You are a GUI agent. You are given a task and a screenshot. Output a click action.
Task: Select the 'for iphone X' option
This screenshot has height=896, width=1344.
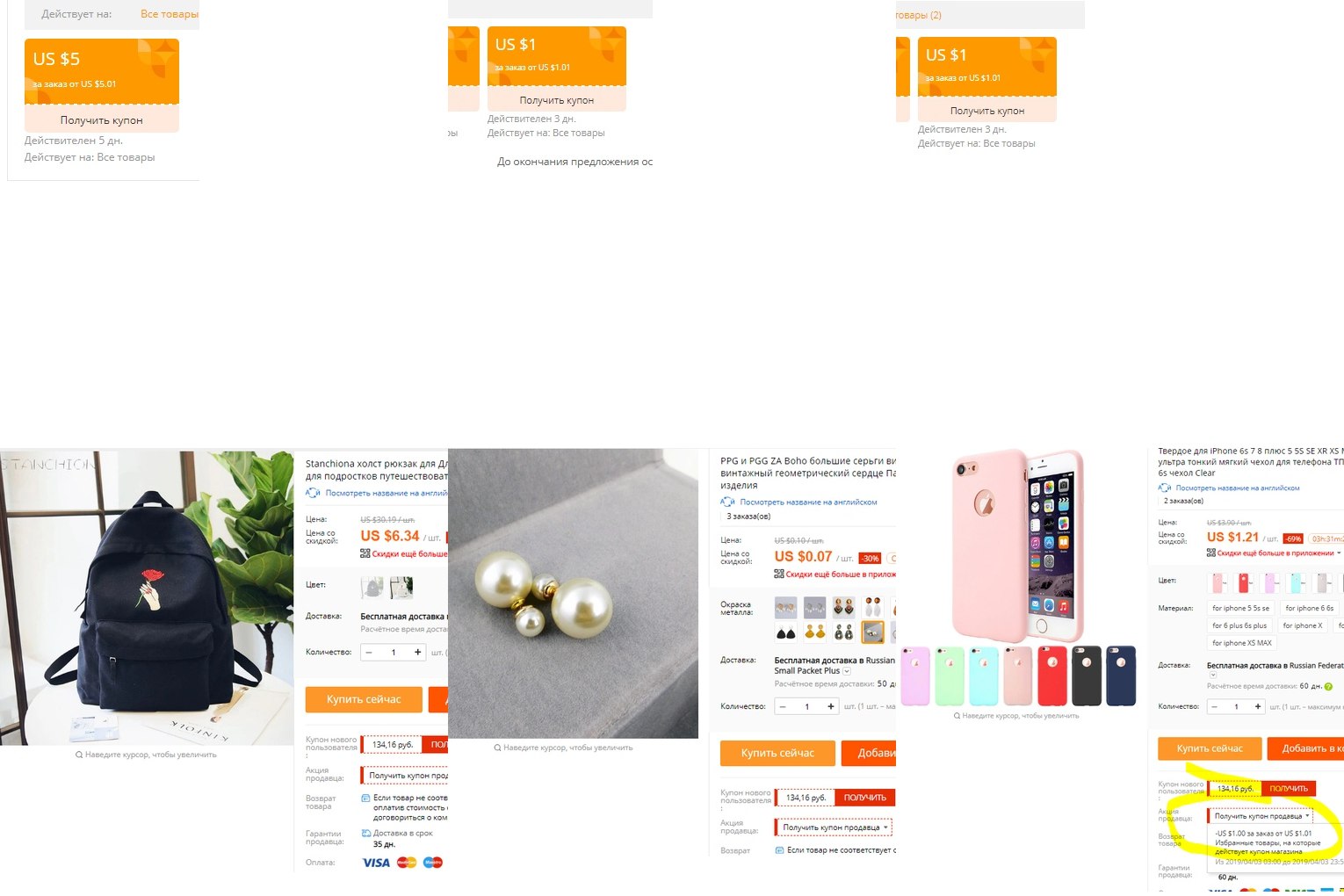pos(1302,625)
